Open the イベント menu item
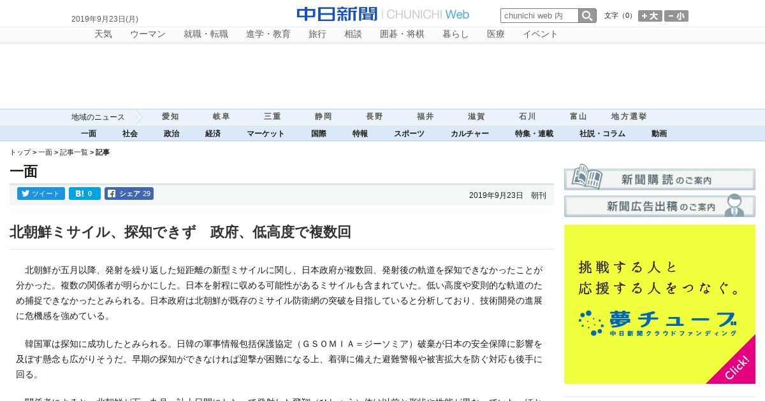The image size is (765, 401). pyautogui.click(x=541, y=34)
